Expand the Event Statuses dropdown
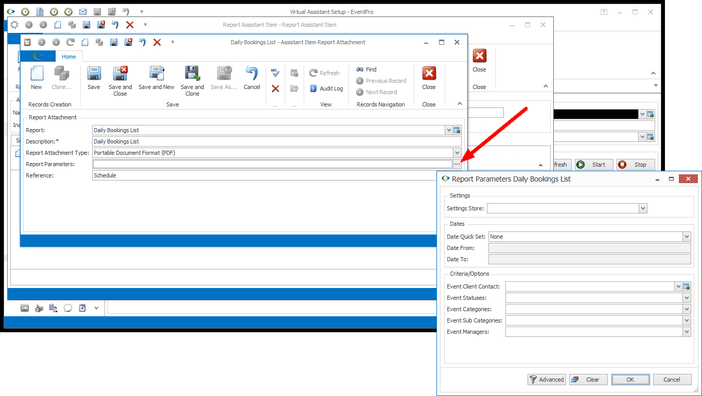Viewport: 702px width, 396px height. [x=687, y=298]
